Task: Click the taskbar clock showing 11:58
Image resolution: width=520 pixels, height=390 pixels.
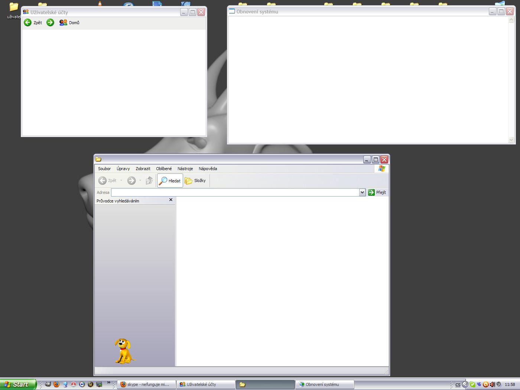Action: click(x=510, y=384)
